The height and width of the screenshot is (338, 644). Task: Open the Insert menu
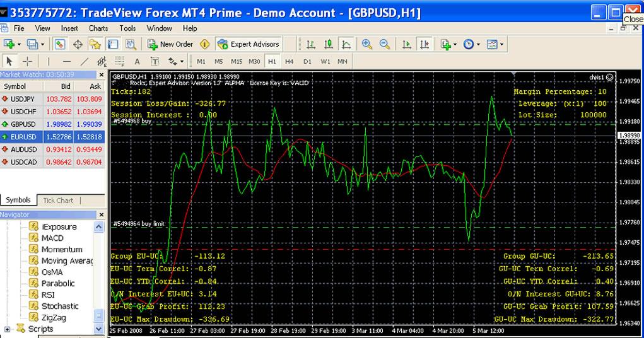coord(69,28)
